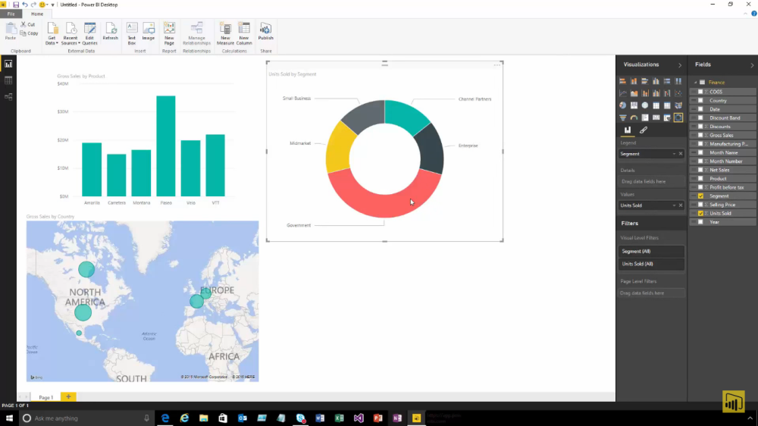Open the Format paint-roller tab in Visualizations
This screenshot has height=426, width=758.
pos(644,130)
